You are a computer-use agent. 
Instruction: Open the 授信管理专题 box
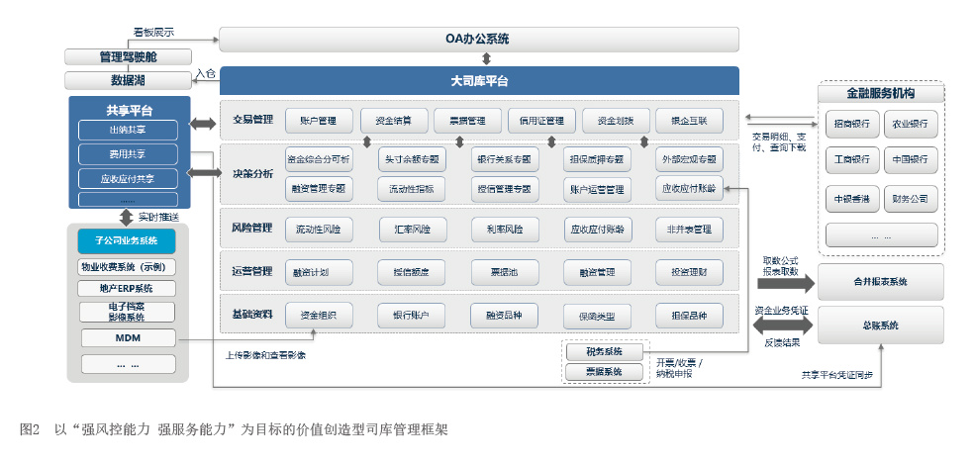pyautogui.click(x=505, y=189)
